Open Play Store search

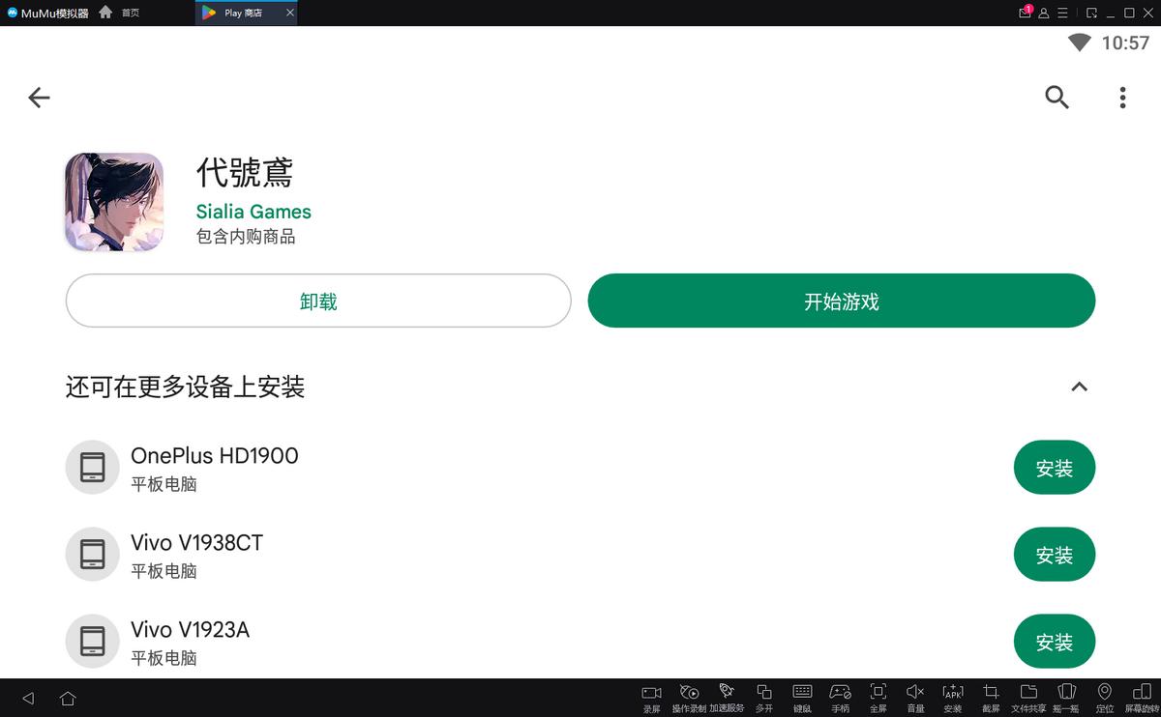coord(1057,97)
